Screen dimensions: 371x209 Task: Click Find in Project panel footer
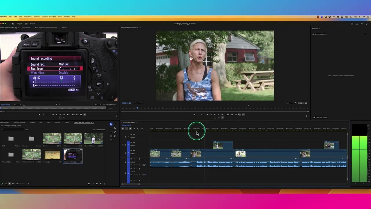tap(93, 184)
